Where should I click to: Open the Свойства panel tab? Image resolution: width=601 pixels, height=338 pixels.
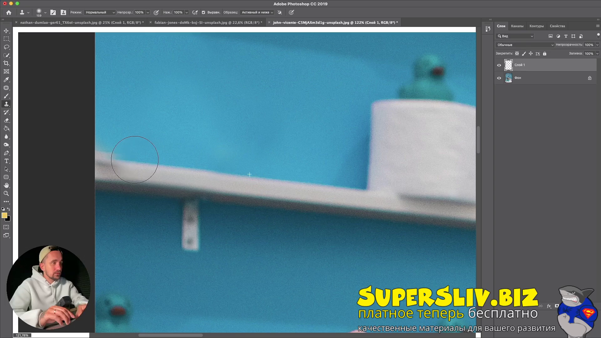[557, 26]
